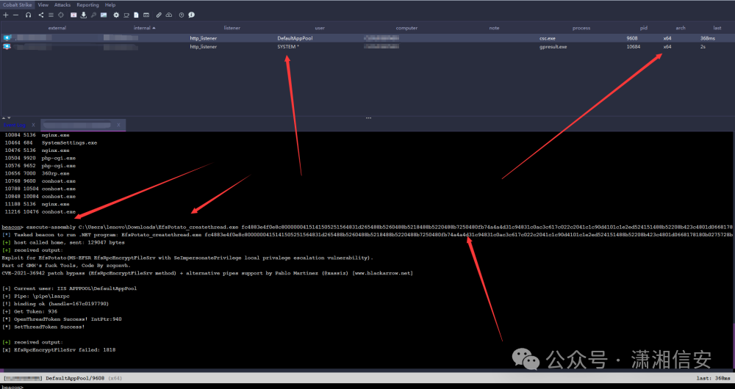Open the Help menu
The image size is (735, 389).
coord(110,4)
